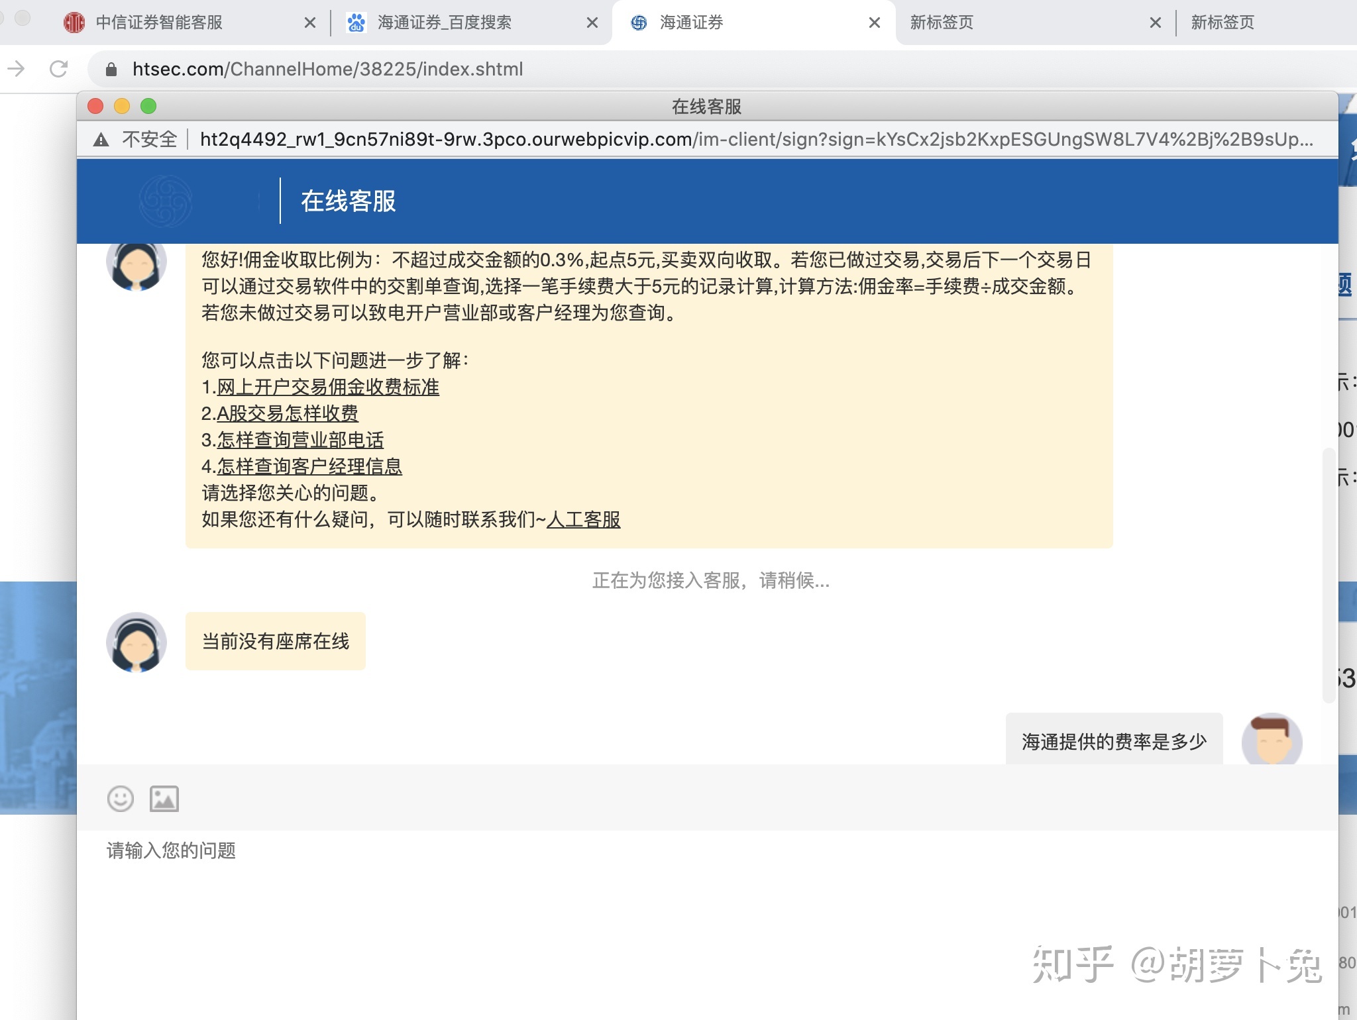Click the 人工客服 link
Image resolution: width=1357 pixels, height=1020 pixels.
click(583, 519)
